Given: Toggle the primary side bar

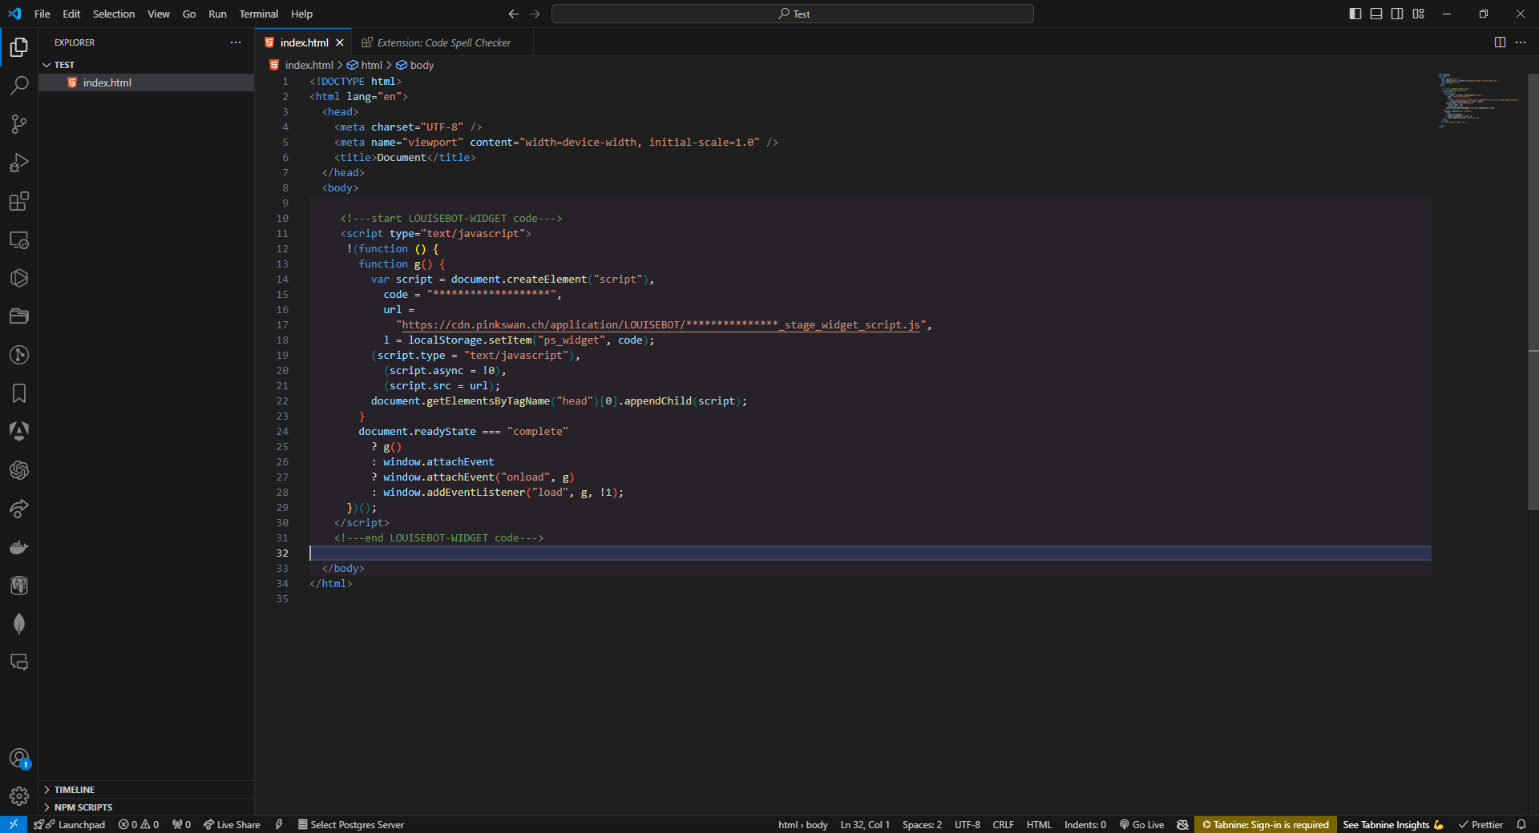Looking at the screenshot, I should tap(1355, 14).
